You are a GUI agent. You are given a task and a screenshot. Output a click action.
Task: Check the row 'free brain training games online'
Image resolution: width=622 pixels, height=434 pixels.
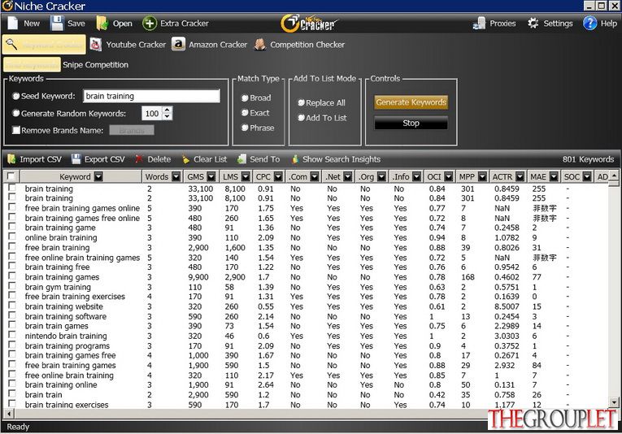click(12, 207)
